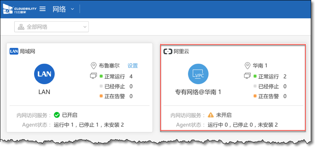
Task: Click the 局域网 card title
Action: [x=27, y=52]
